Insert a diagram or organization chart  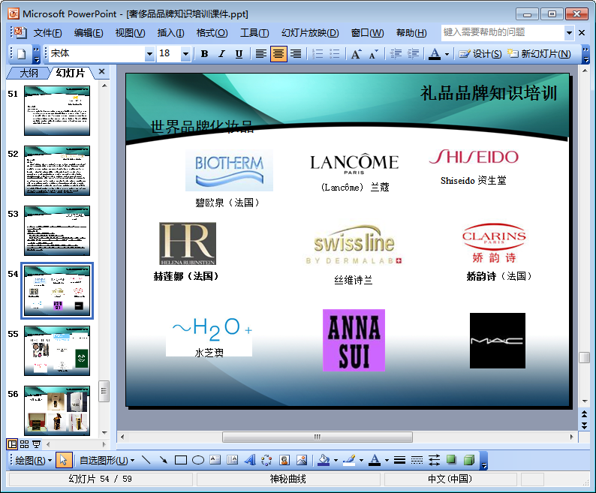[x=266, y=460]
